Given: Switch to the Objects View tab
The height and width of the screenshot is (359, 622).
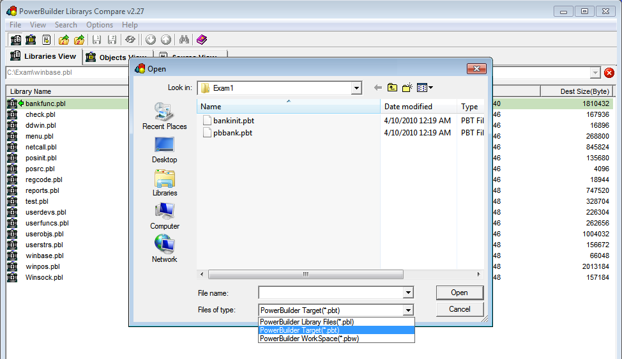Looking at the screenshot, I should click(x=116, y=57).
